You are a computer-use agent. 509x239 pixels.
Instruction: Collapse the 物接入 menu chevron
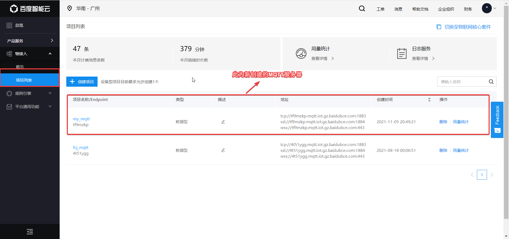point(50,54)
